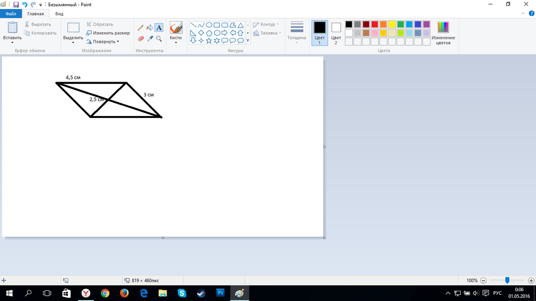Choose the oval shape
The height and width of the screenshot is (301, 536).
point(209,25)
